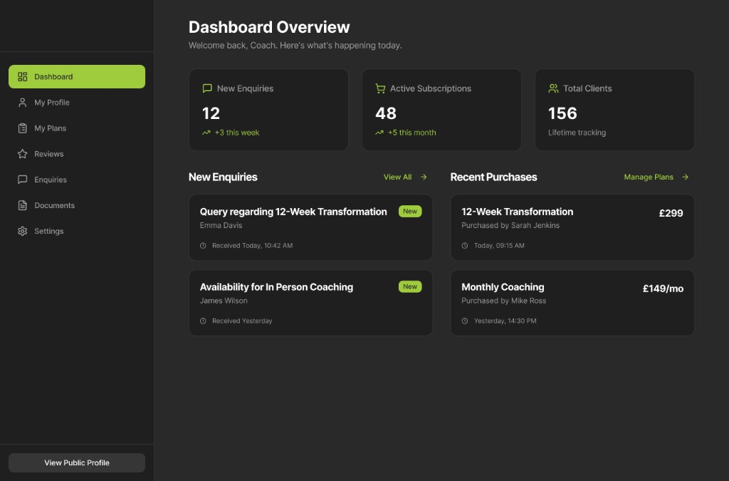Screen dimensions: 729x481
Task: Click the Recent Purchases section heading
Action: pos(494,177)
